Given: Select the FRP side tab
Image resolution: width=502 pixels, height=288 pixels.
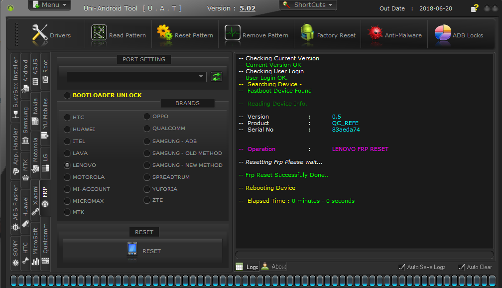Looking at the screenshot, I should point(45,197).
